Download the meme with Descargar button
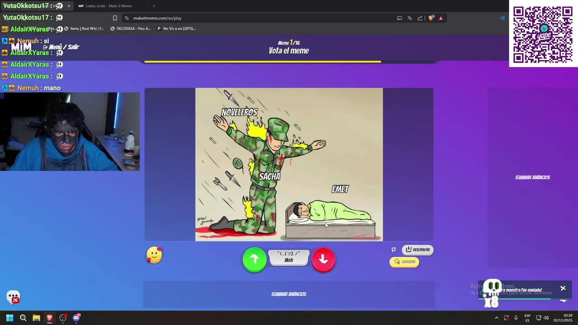 [x=418, y=250]
